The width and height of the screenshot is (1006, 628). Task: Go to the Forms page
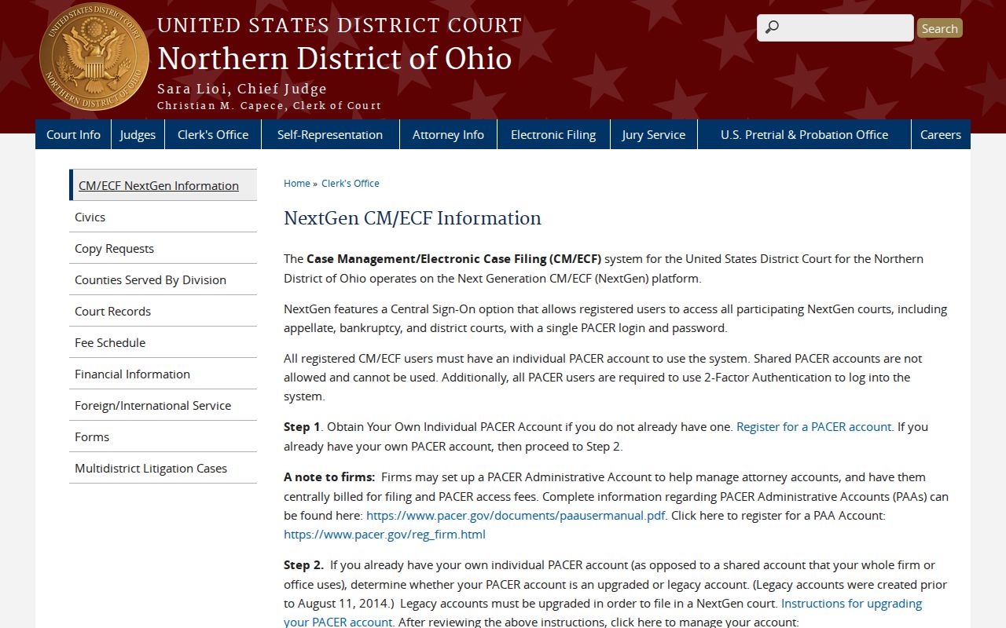tap(163, 436)
